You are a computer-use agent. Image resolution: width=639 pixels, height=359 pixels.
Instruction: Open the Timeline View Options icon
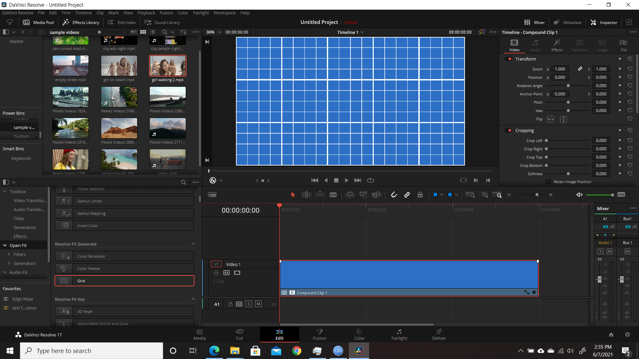pos(212,195)
